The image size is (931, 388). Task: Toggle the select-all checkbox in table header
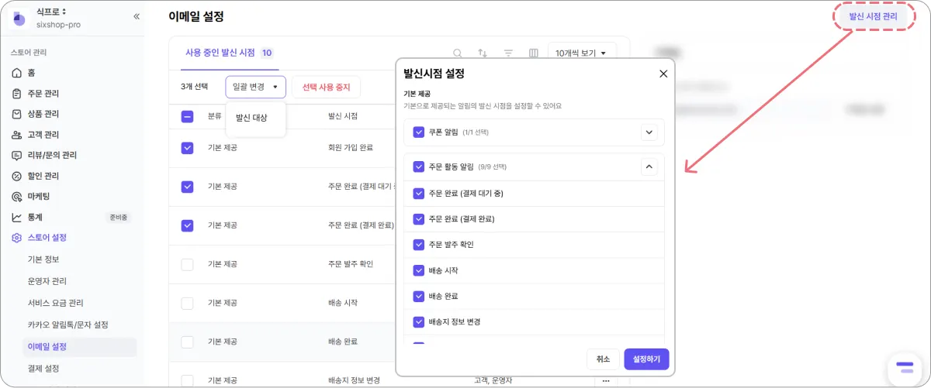click(187, 117)
